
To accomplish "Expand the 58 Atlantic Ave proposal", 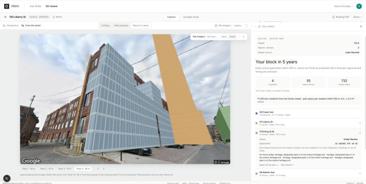I will click(360, 174).
